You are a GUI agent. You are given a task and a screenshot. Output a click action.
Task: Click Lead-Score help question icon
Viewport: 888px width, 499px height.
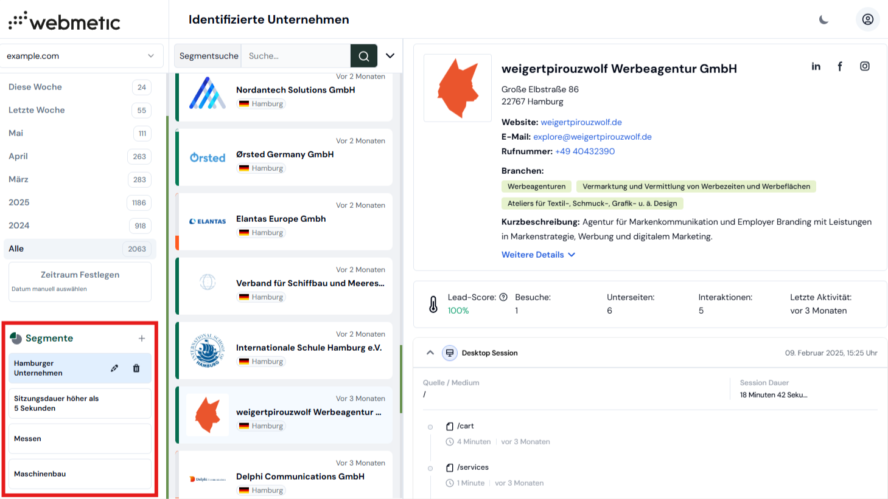point(503,297)
